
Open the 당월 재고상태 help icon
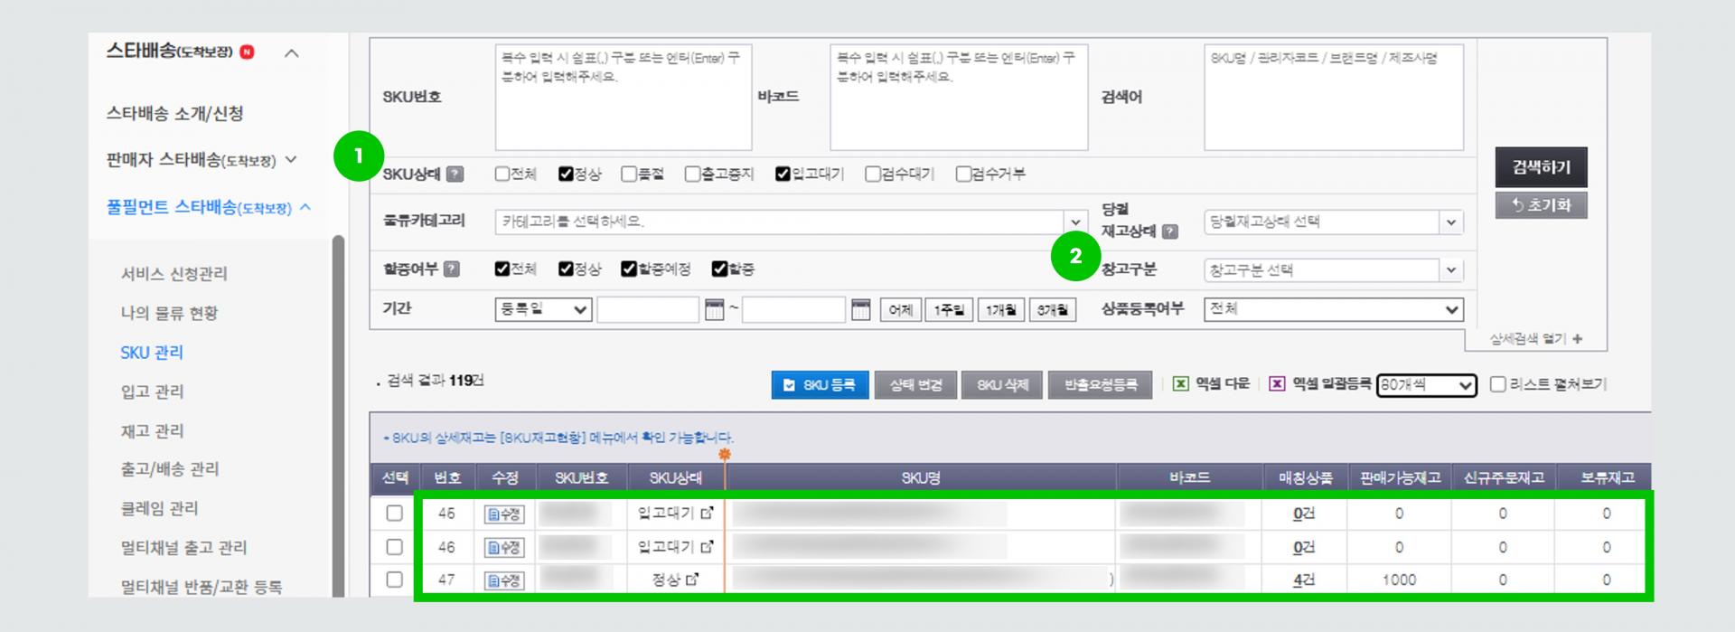1169,231
